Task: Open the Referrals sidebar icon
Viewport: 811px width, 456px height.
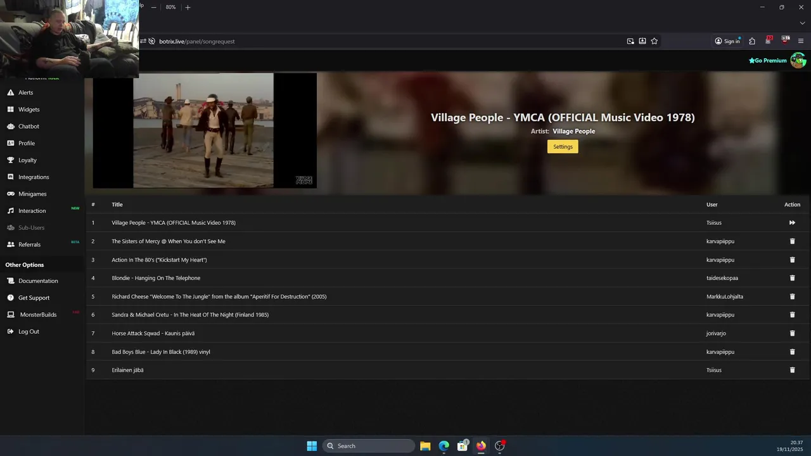Action: pos(10,244)
